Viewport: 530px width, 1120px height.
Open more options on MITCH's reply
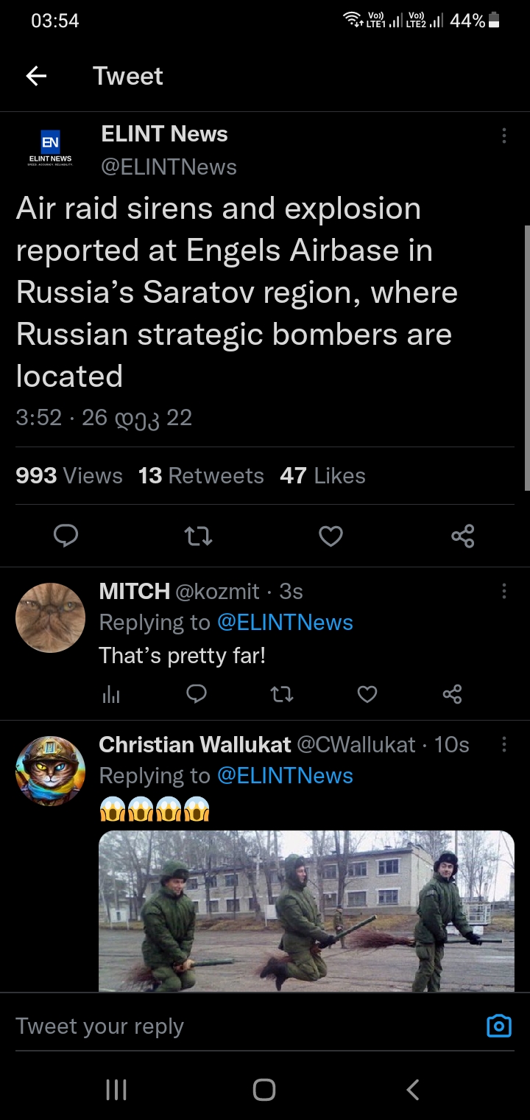pos(504,591)
